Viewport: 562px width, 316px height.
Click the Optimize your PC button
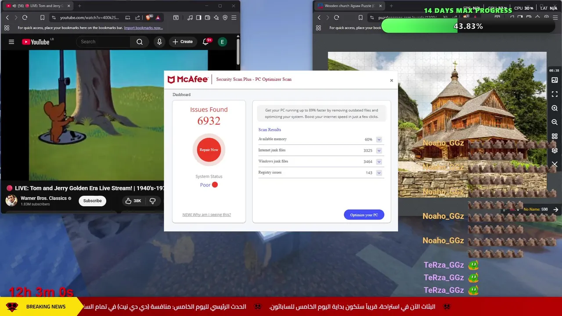(x=364, y=215)
